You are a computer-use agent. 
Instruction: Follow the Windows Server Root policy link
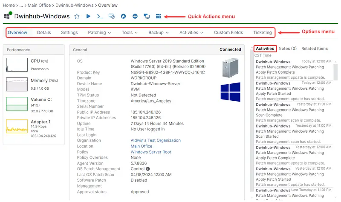[x=151, y=152]
